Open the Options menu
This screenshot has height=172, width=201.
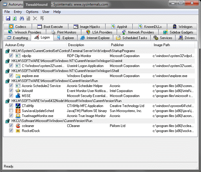(32, 12)
